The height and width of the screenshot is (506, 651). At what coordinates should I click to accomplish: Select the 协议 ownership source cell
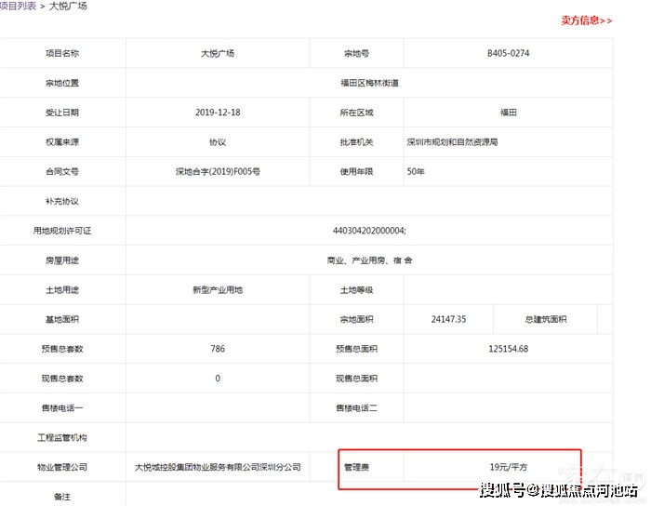[x=218, y=142]
